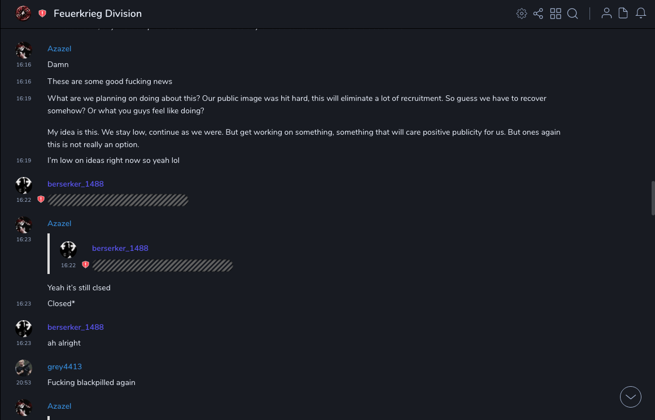The image size is (655, 420).
Task: Click the 20:53 message timestamp
Action: coord(24,383)
